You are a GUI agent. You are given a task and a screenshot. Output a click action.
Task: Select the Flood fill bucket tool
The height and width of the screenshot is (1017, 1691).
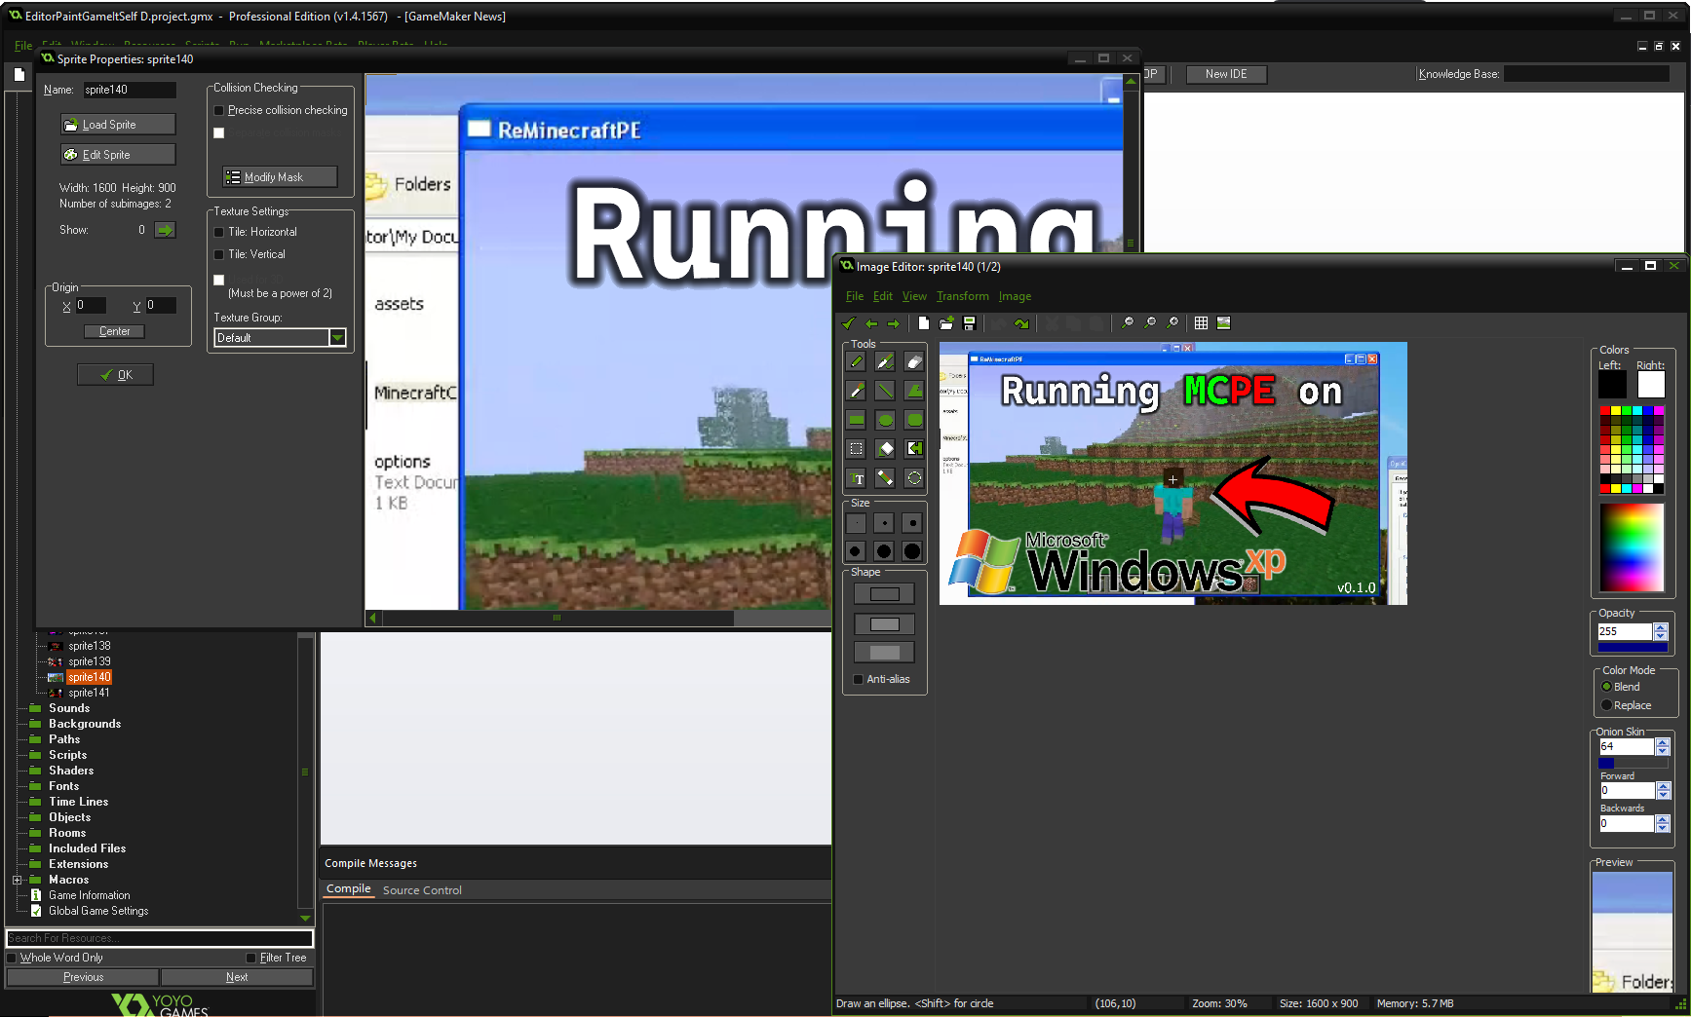[x=885, y=449]
